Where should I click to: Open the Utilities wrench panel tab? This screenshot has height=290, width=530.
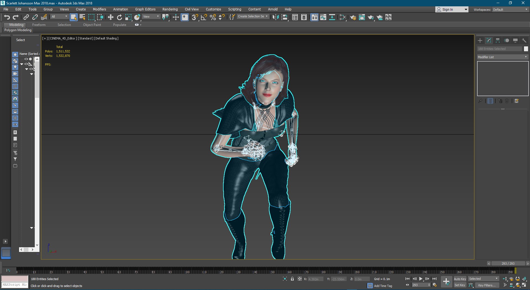pos(524,41)
